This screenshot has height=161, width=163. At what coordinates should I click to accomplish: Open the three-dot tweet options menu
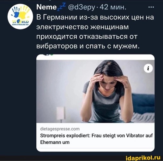(x=151, y=7)
